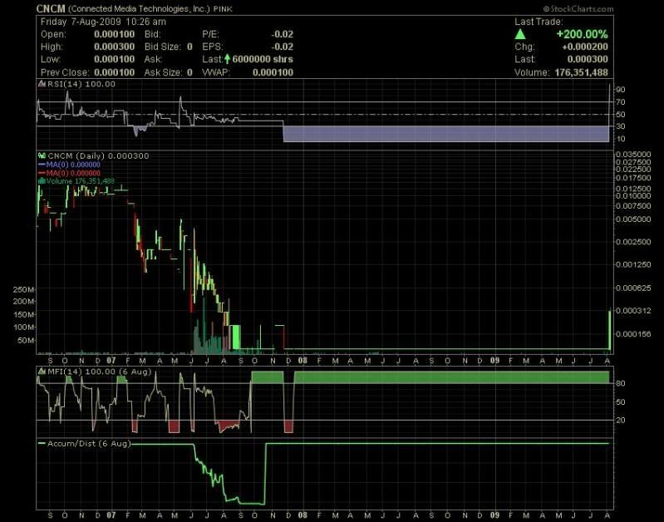Click the red MA(0) line swatch
The width and height of the screenshot is (664, 522).
click(42, 173)
